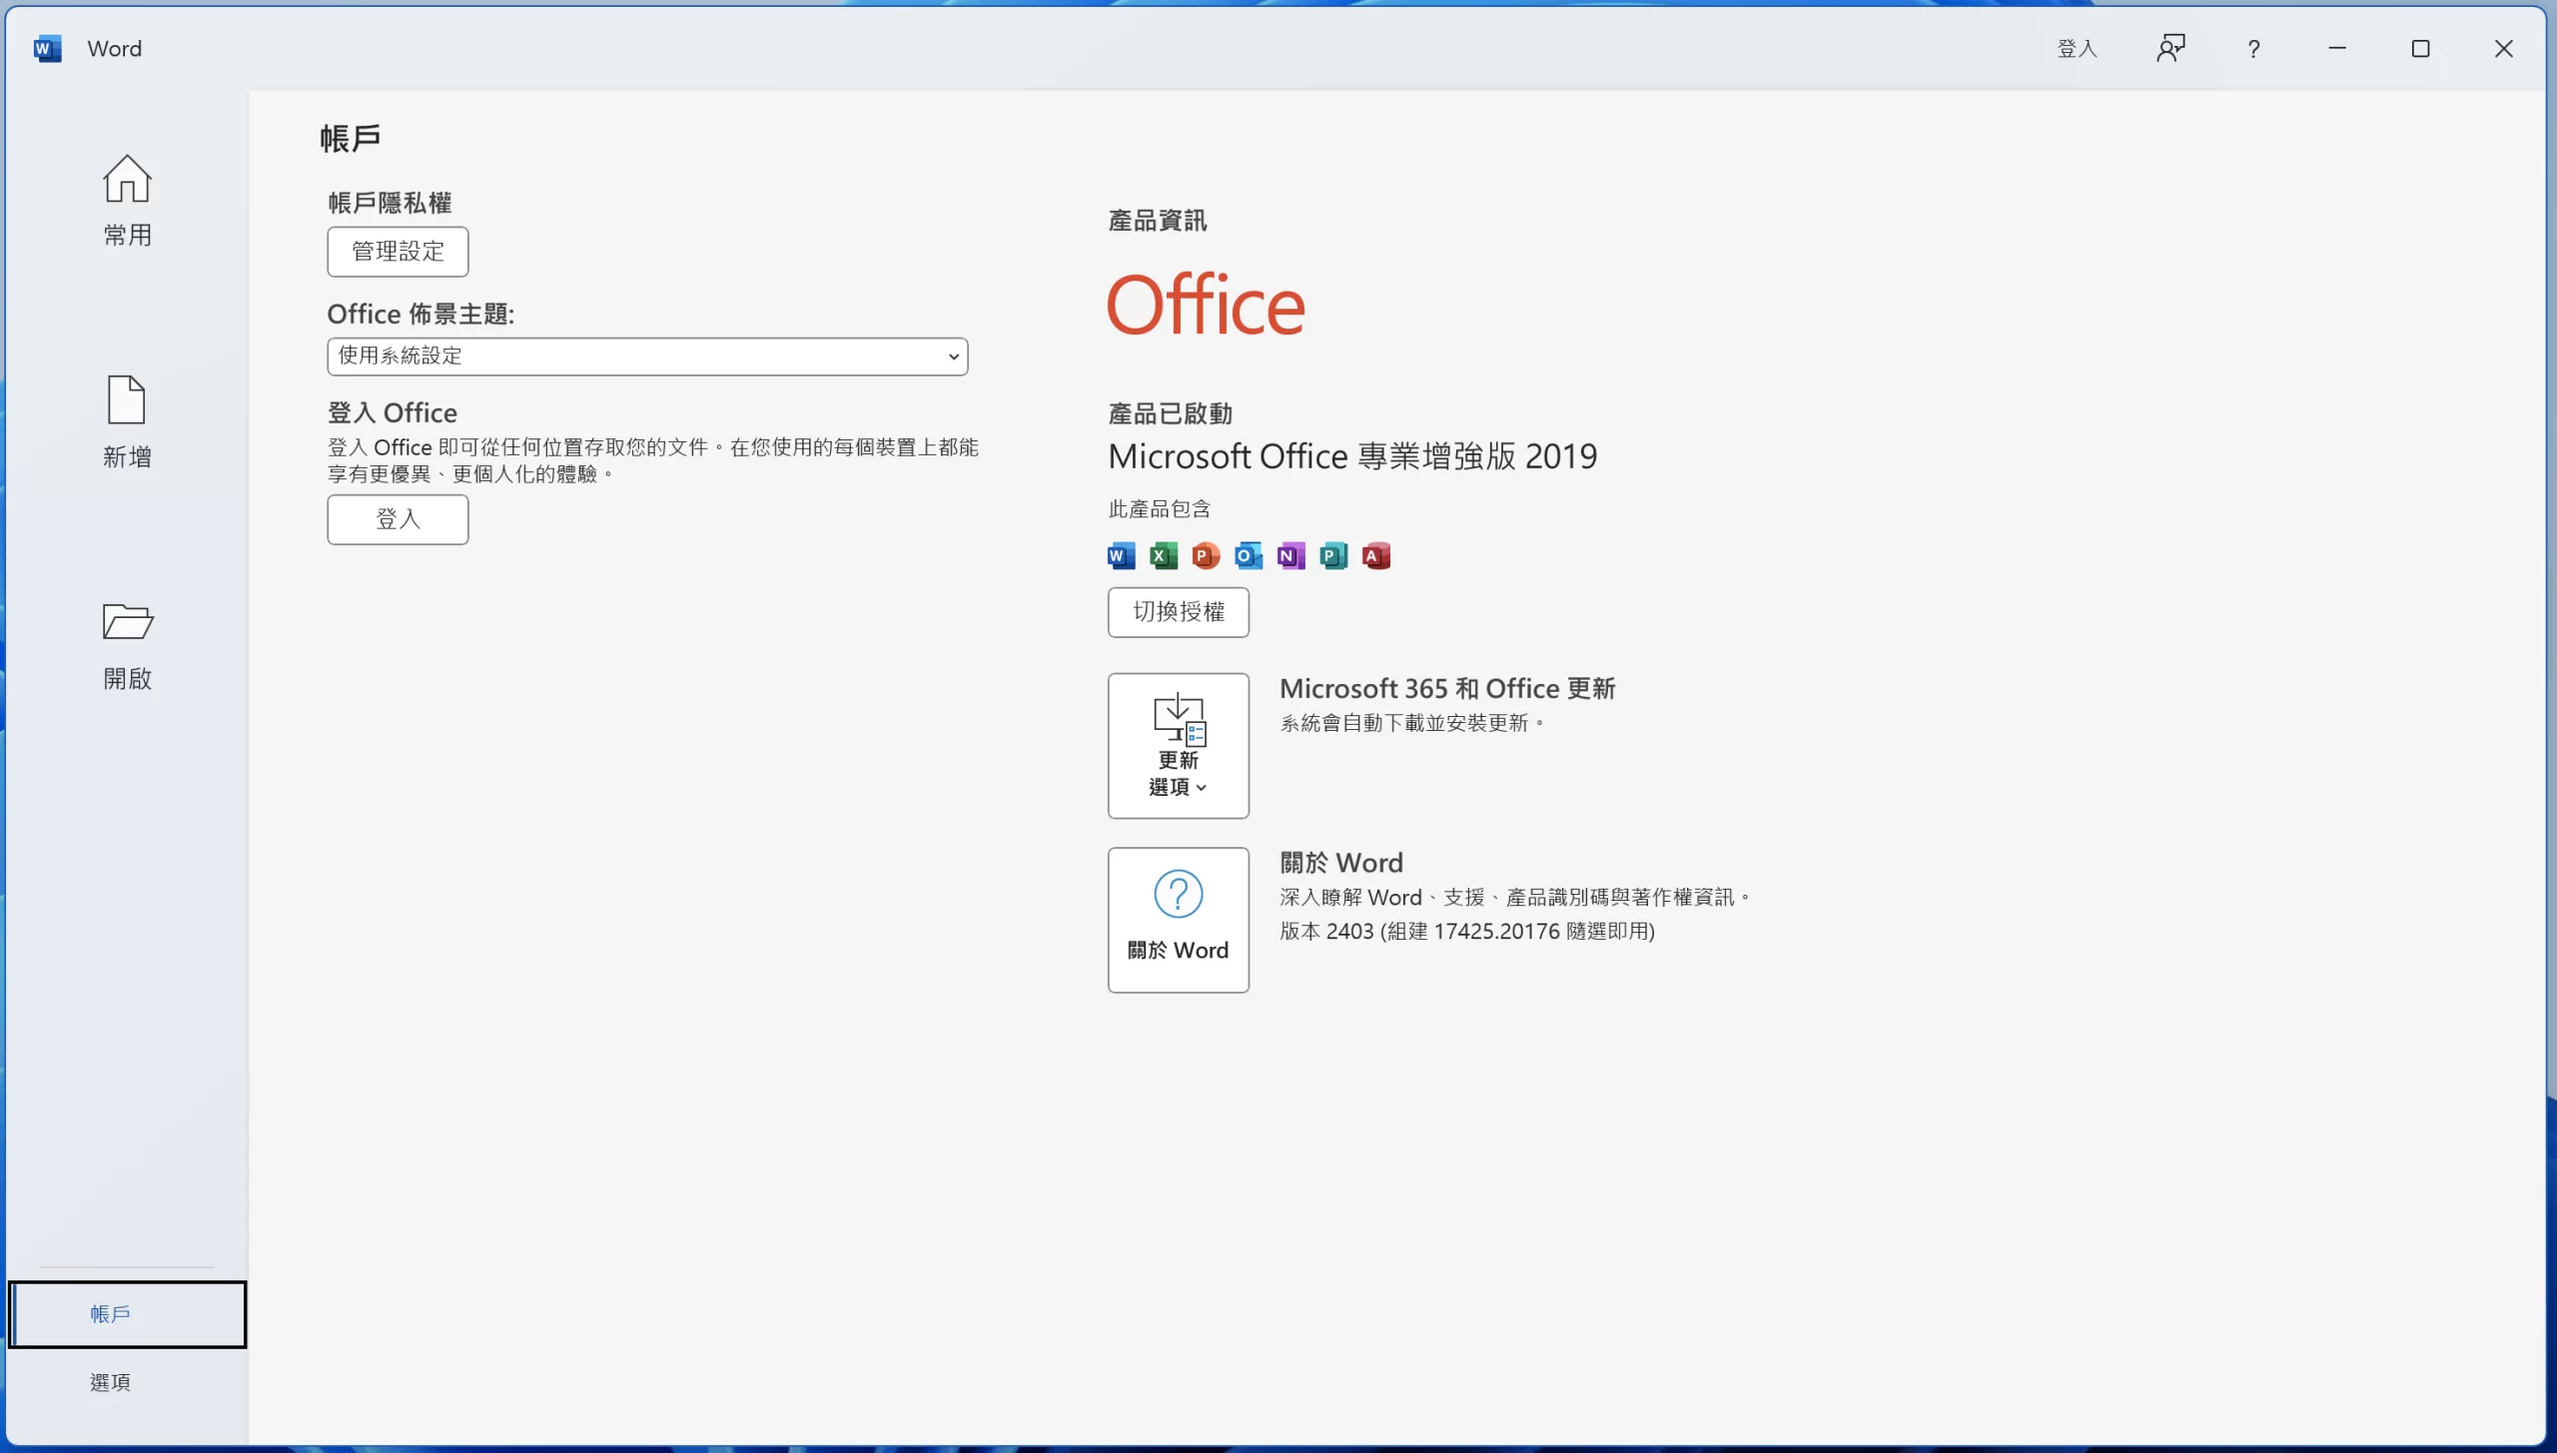
Task: Click the PowerPoint icon in product list
Action: (x=1206, y=556)
